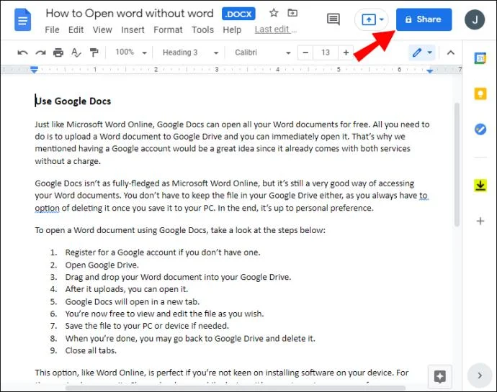497x392 pixels.
Task: Open Google Tasks side panel icon
Action: point(480,129)
